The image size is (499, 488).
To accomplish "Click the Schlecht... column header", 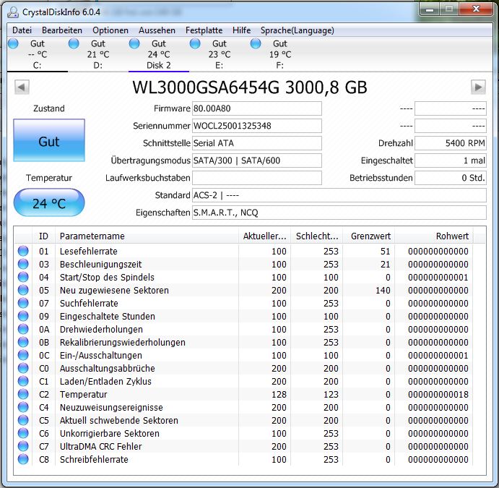I will (317, 236).
